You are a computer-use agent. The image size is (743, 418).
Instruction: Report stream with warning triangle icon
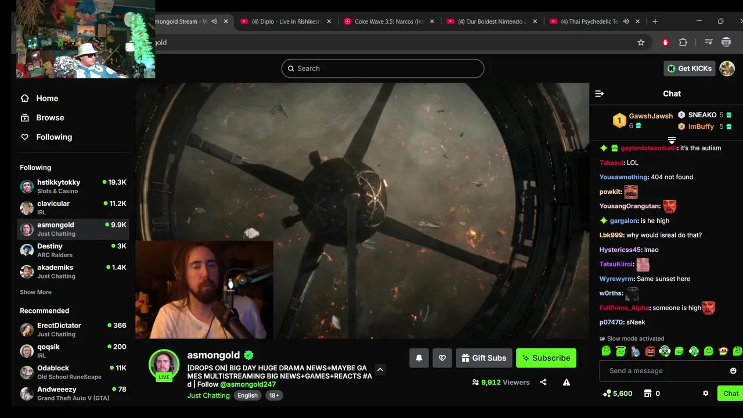(x=567, y=382)
